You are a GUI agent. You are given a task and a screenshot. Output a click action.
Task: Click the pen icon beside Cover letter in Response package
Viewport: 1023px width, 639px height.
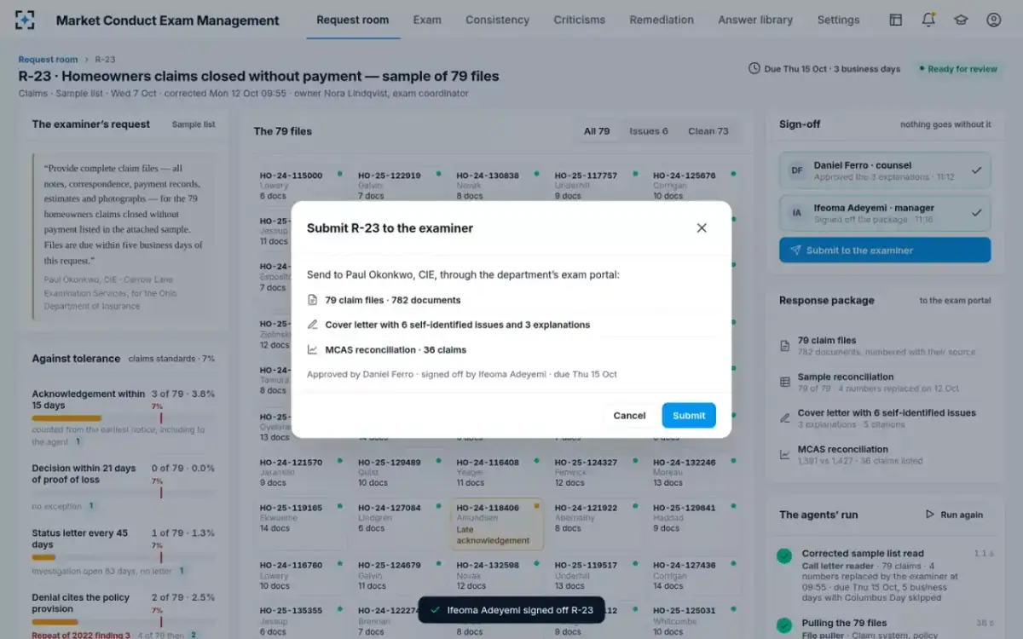point(785,418)
